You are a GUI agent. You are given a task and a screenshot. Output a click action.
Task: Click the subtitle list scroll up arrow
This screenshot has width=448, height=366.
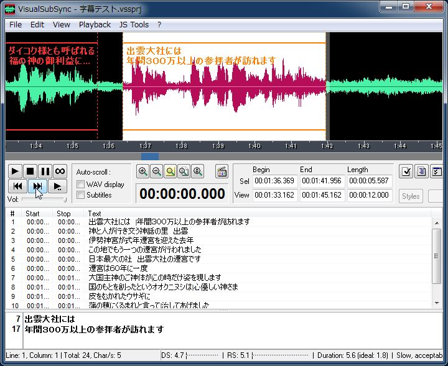pos(437,223)
